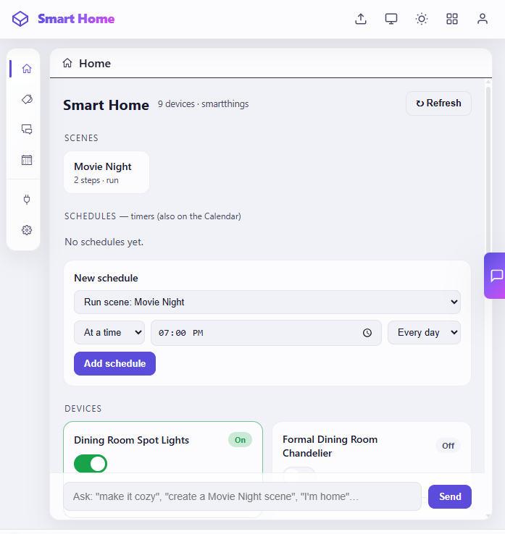Click the house icon beside Home title

click(67, 63)
